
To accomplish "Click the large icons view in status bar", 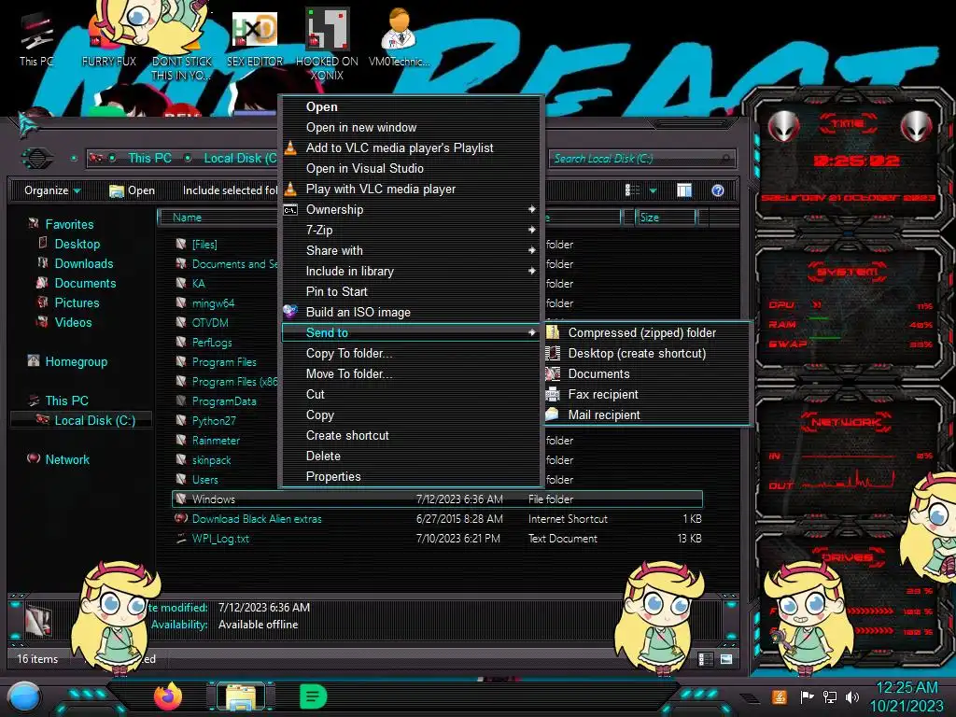I will pos(725,659).
